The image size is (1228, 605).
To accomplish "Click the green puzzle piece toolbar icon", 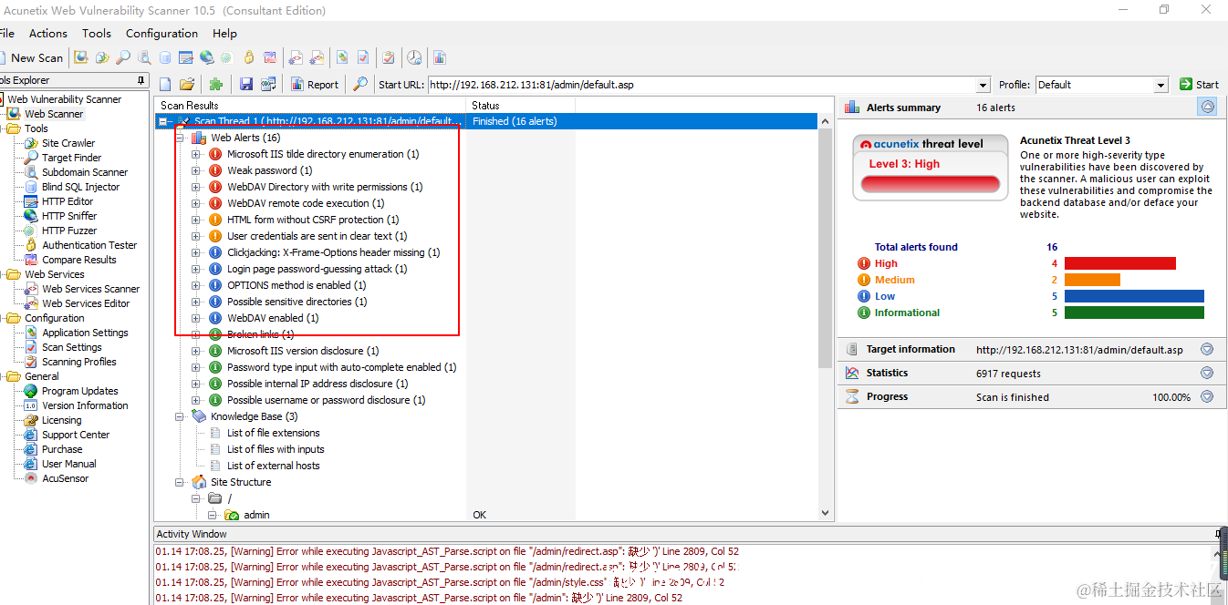I will [x=216, y=84].
